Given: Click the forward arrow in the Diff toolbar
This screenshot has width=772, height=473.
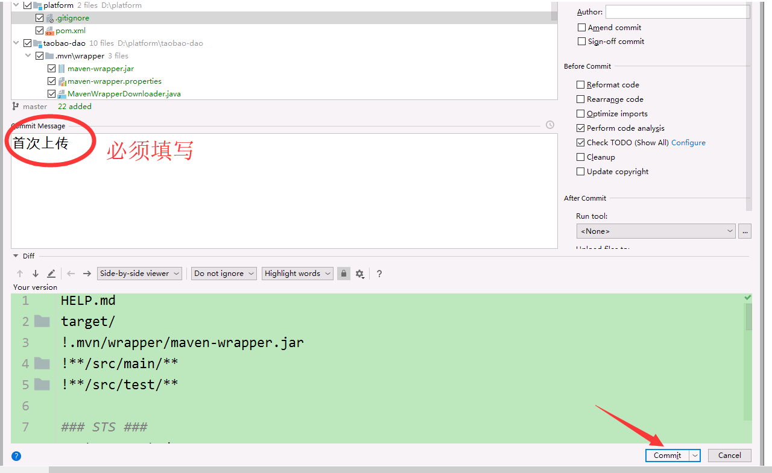Looking at the screenshot, I should [x=87, y=274].
